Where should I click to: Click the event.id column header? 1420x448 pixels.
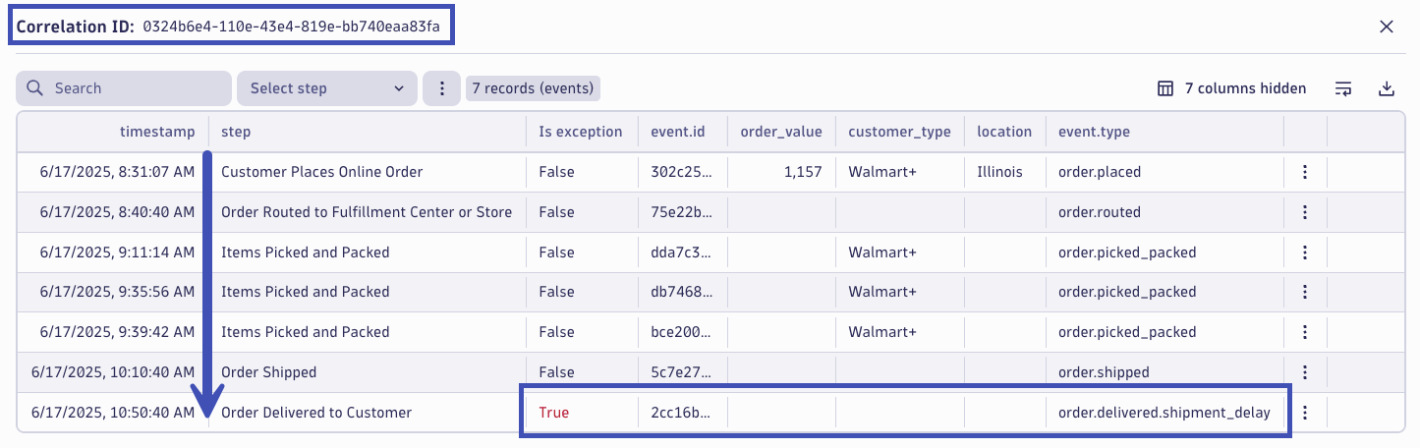[x=677, y=131]
